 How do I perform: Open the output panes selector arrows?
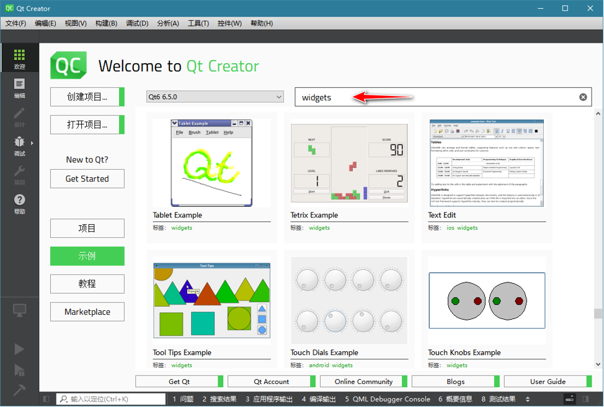click(528, 400)
